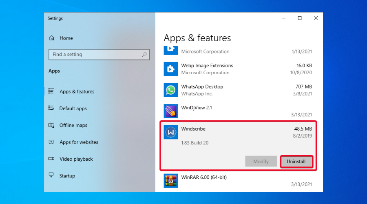367x204 pixels.
Task: Click the Default apps icon
Action: pyautogui.click(x=51, y=108)
